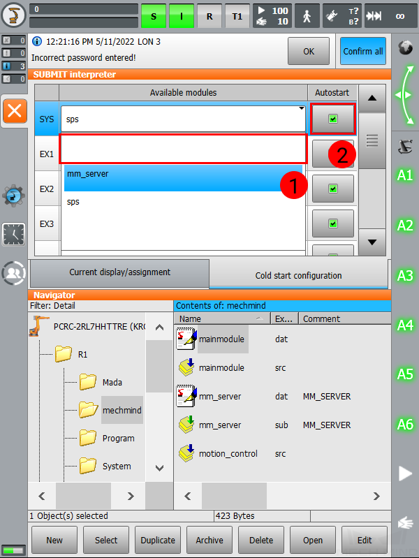Click Archive button in bottom bar
The height and width of the screenshot is (558, 419).
click(x=209, y=540)
